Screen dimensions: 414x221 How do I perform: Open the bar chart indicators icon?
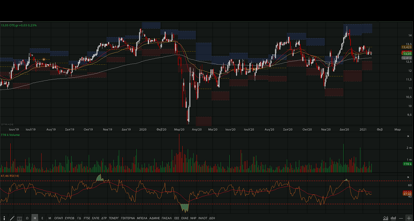click(394, 218)
